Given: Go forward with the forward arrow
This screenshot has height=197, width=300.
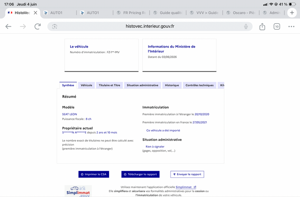Looking at the screenshot, I should click(x=23, y=26).
